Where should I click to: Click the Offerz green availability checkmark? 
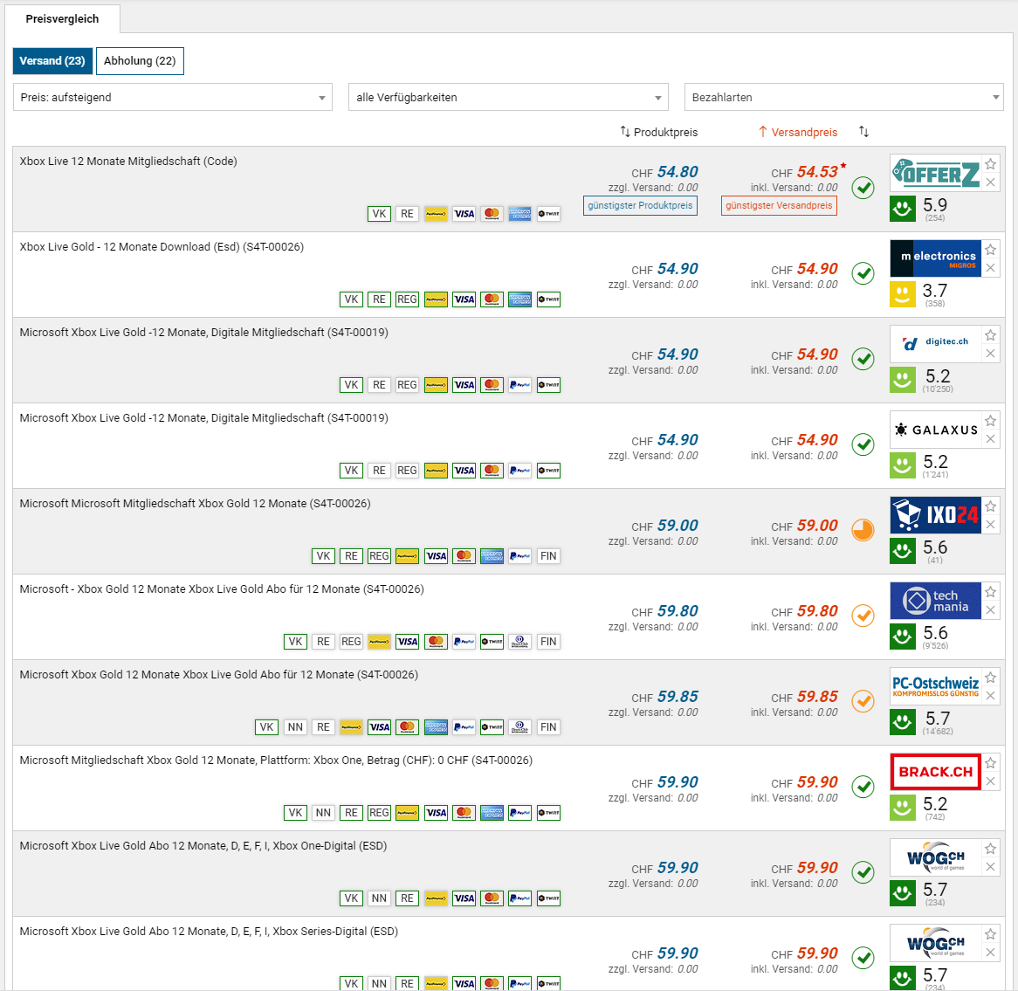click(x=863, y=189)
